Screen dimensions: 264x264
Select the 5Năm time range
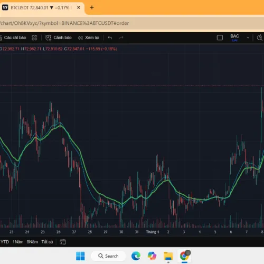tap(32, 242)
